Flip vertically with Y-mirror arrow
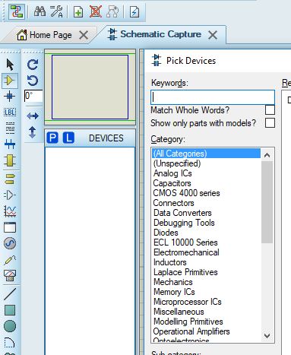 [x=33, y=132]
